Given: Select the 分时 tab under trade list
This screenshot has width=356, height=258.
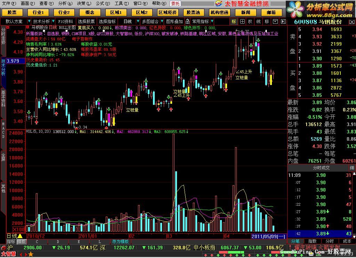Looking at the screenshot, I should [330, 241].
